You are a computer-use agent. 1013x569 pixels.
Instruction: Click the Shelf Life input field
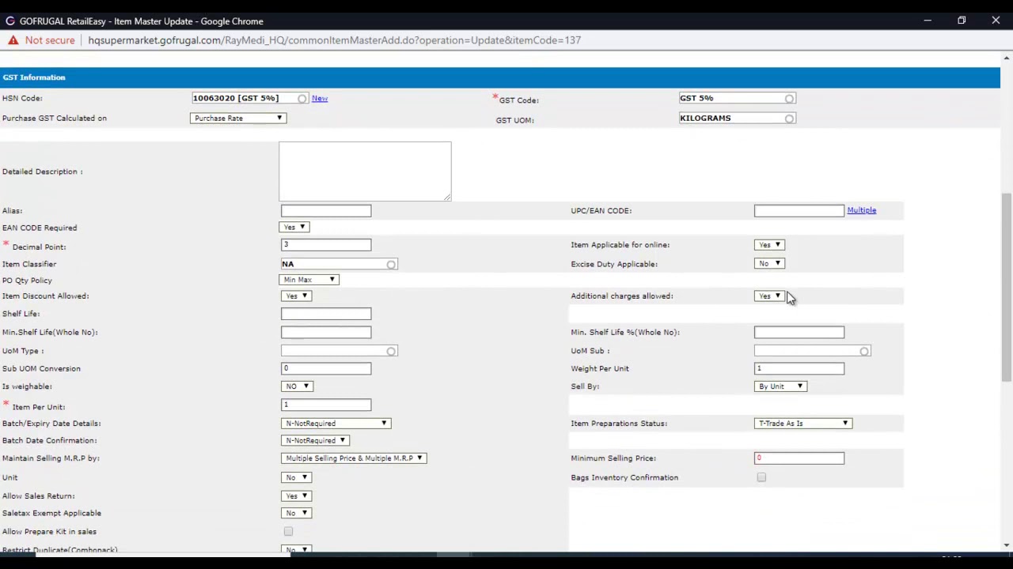[x=326, y=315]
